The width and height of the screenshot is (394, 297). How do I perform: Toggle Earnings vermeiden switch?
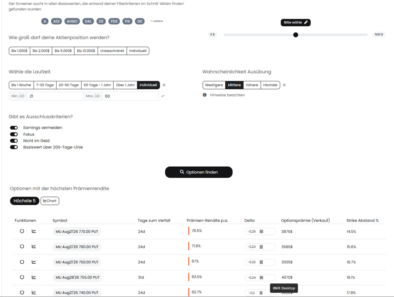point(14,128)
